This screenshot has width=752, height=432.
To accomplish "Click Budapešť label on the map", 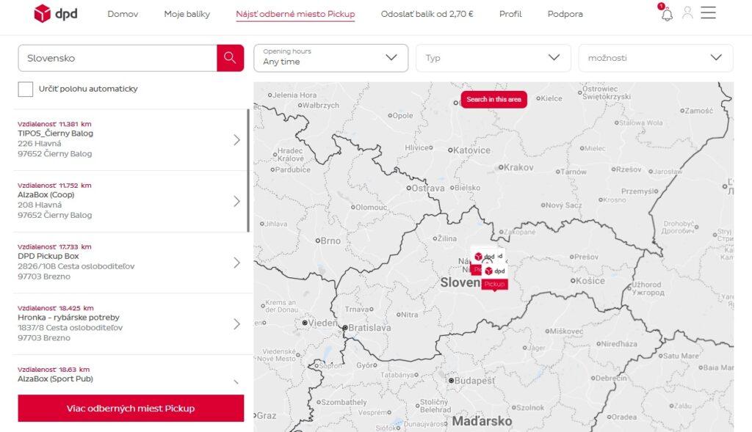I will (475, 381).
